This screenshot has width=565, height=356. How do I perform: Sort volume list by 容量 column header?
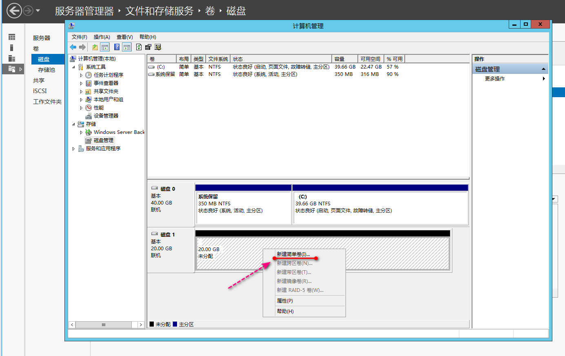(x=345, y=59)
